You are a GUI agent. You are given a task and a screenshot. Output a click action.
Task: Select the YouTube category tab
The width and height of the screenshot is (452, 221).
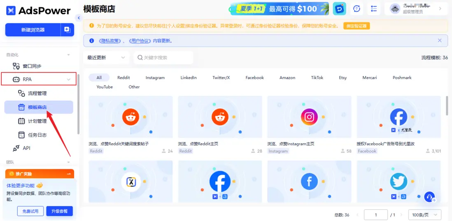click(x=105, y=87)
